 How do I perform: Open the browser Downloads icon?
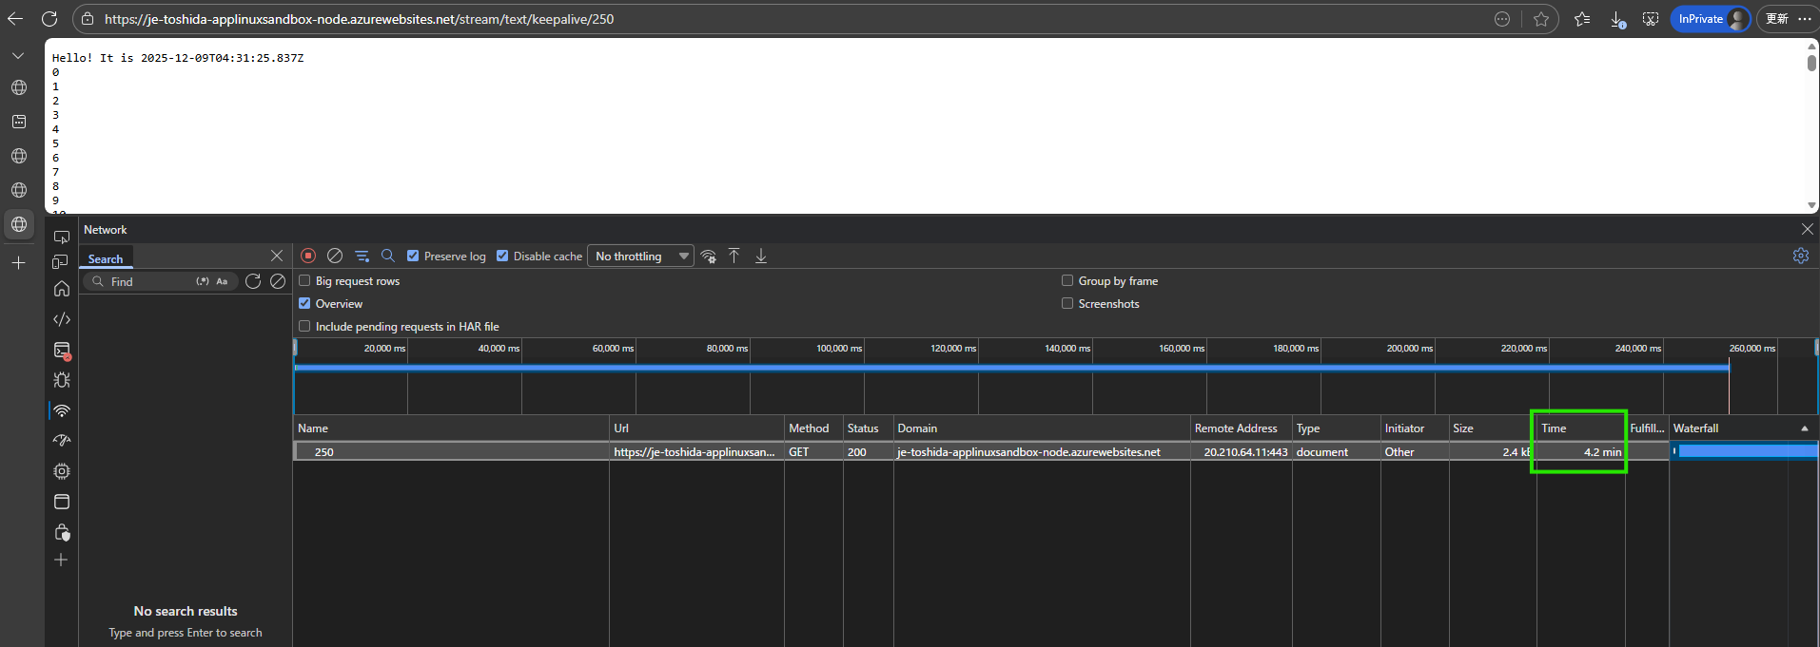[x=1617, y=19]
